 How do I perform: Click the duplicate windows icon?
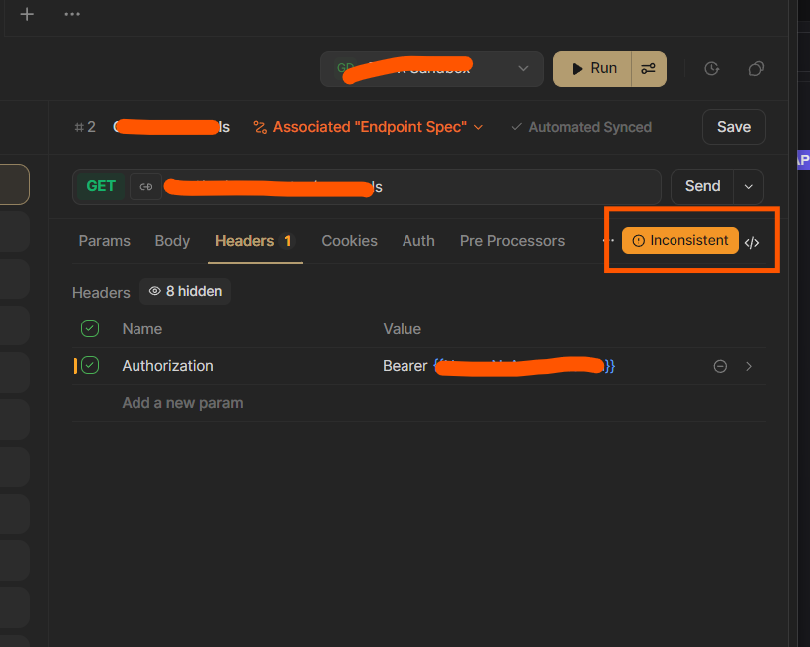[x=757, y=69]
